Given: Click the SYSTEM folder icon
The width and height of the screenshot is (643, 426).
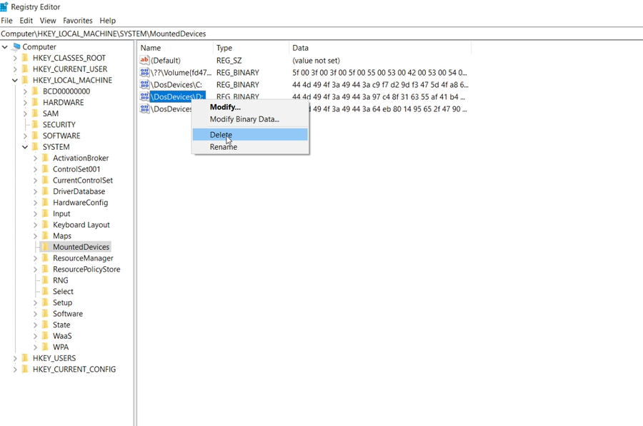Looking at the screenshot, I should (x=35, y=147).
